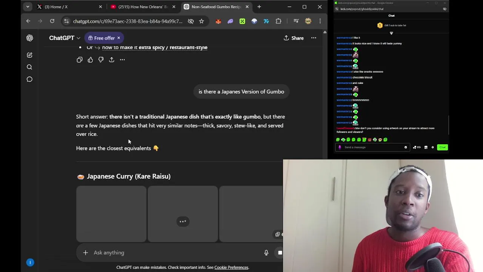Give the response a thumbs up
This screenshot has width=483, height=272.
click(90, 60)
